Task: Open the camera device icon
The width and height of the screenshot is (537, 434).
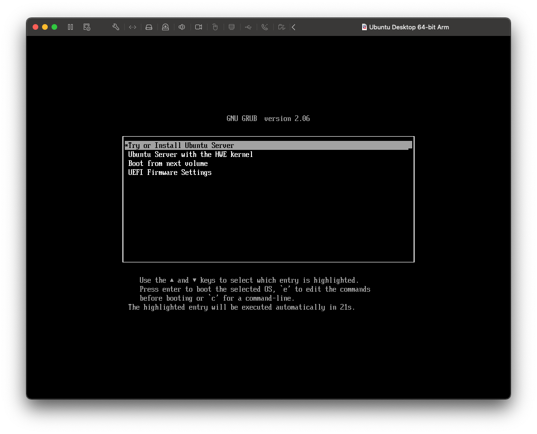Action: pyautogui.click(x=199, y=27)
